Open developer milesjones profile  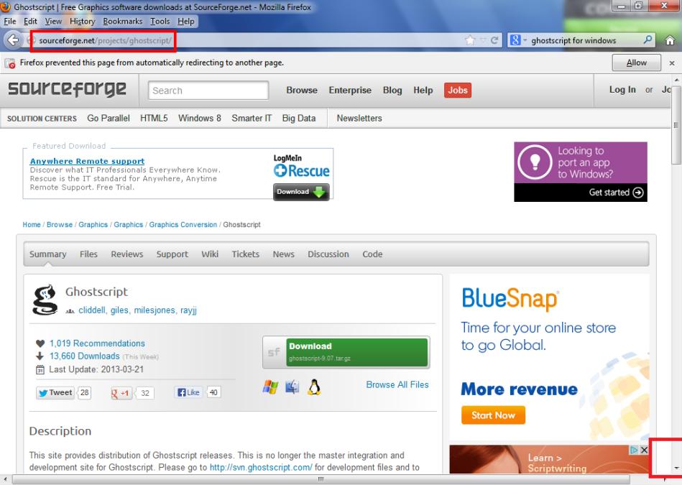coord(155,310)
